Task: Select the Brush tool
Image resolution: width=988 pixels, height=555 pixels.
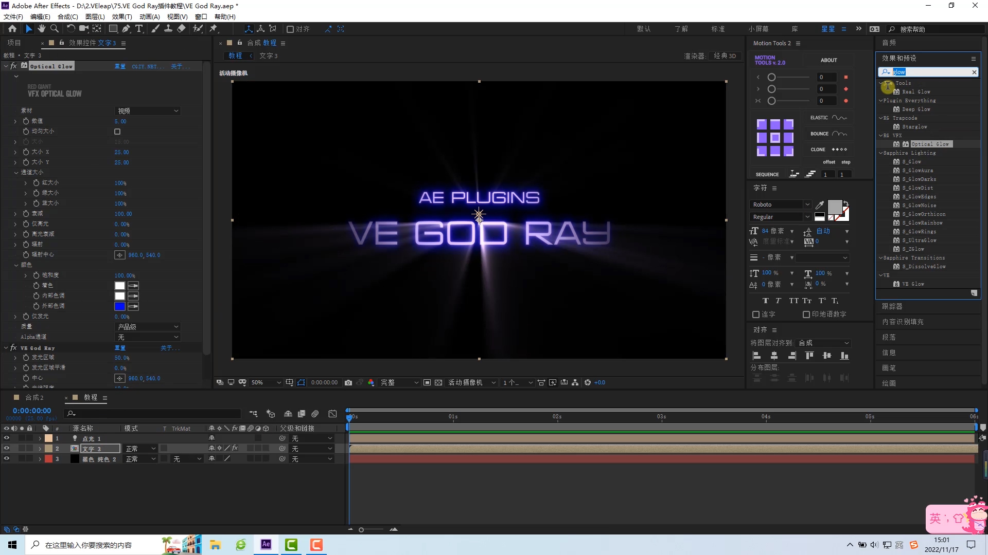Action: click(155, 29)
